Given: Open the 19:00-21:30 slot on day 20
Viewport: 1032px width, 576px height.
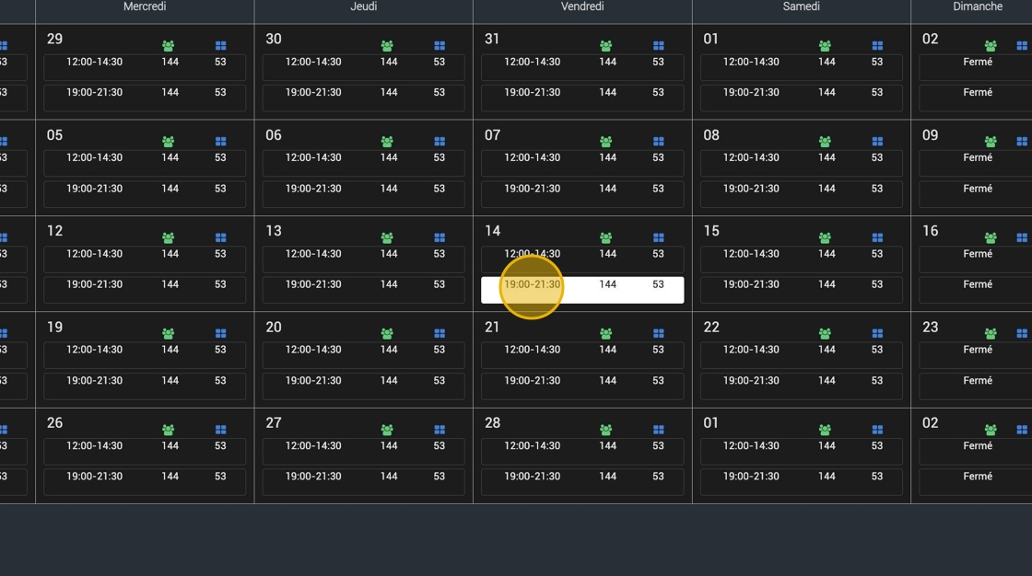Looking at the screenshot, I should click(x=363, y=386).
